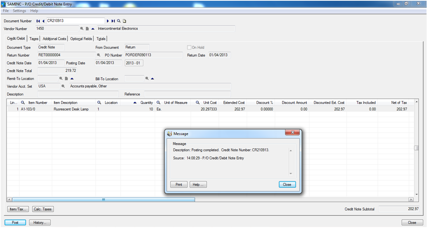The image size is (427, 228).
Task: Toggle the On Hold checkbox
Action: coord(189,47)
